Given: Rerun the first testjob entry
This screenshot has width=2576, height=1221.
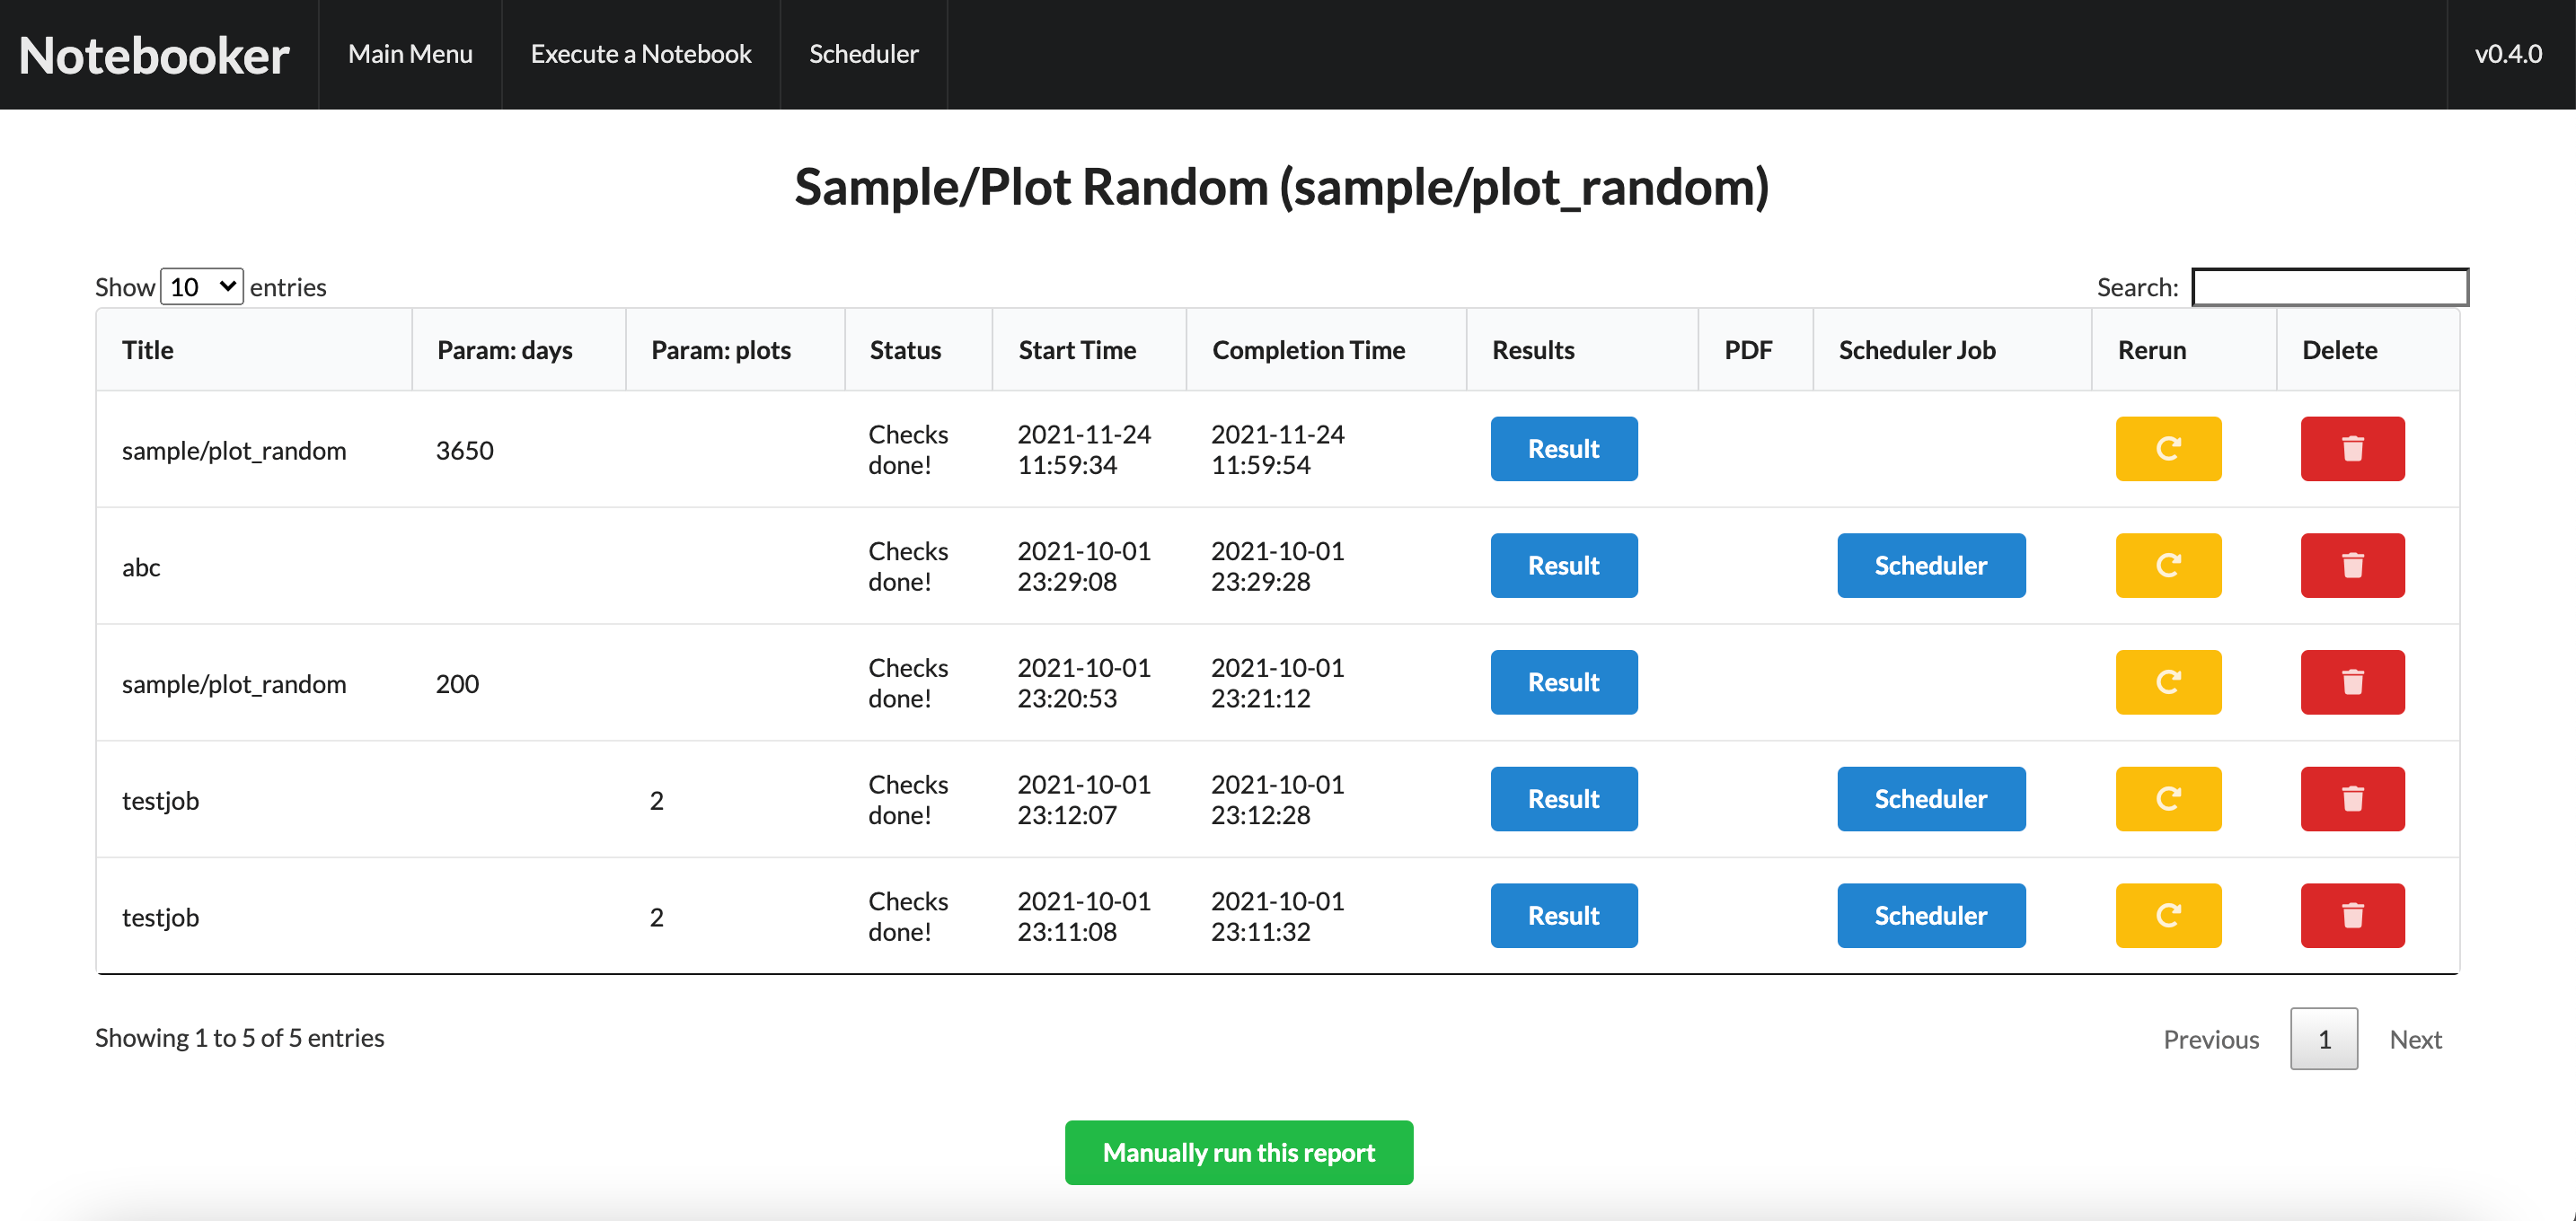Looking at the screenshot, I should click(2167, 798).
